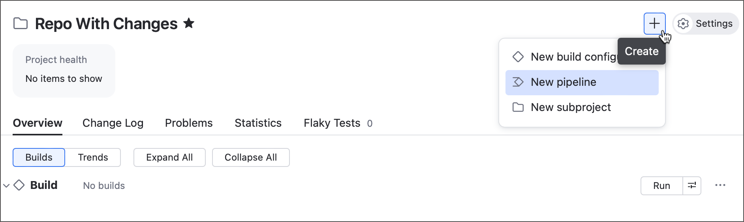Click the New subproject folder icon

click(518, 107)
